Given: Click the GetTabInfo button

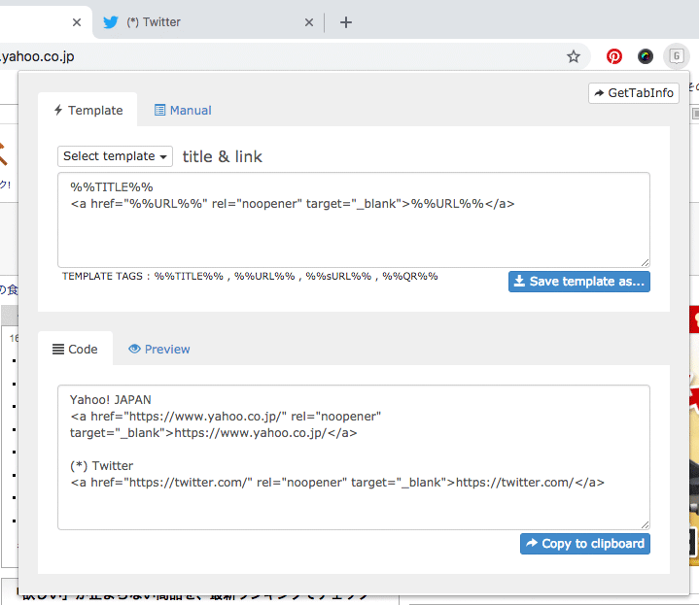Looking at the screenshot, I should 634,93.
